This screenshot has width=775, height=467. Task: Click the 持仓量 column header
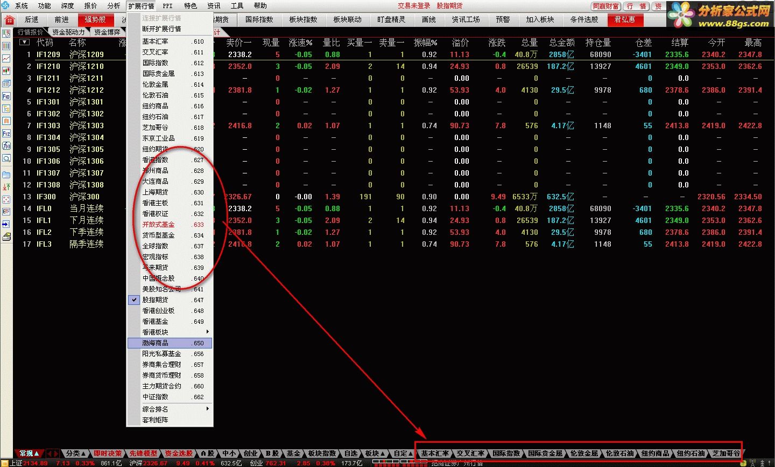(x=598, y=43)
